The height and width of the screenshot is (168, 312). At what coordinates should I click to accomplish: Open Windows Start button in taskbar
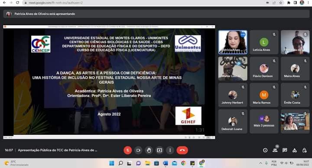[x=112, y=163]
